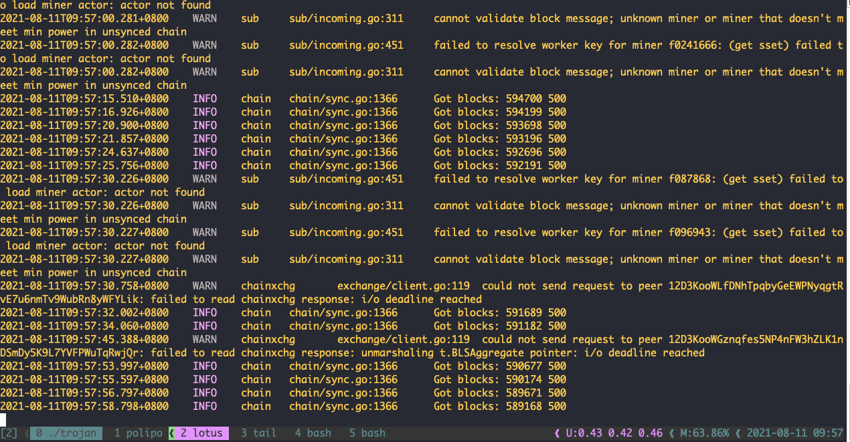Click log line Got blocks: 593698 500

[499, 125]
